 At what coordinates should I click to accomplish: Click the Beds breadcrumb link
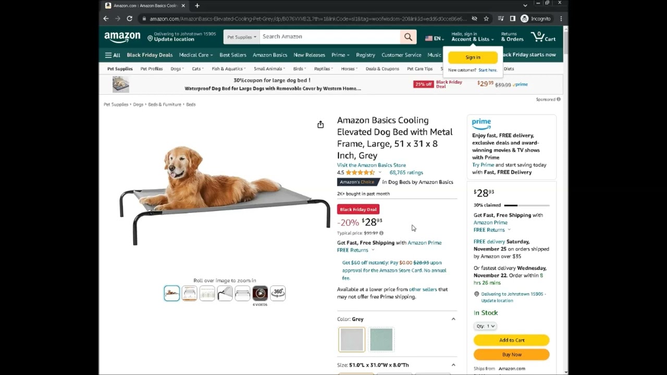point(191,105)
